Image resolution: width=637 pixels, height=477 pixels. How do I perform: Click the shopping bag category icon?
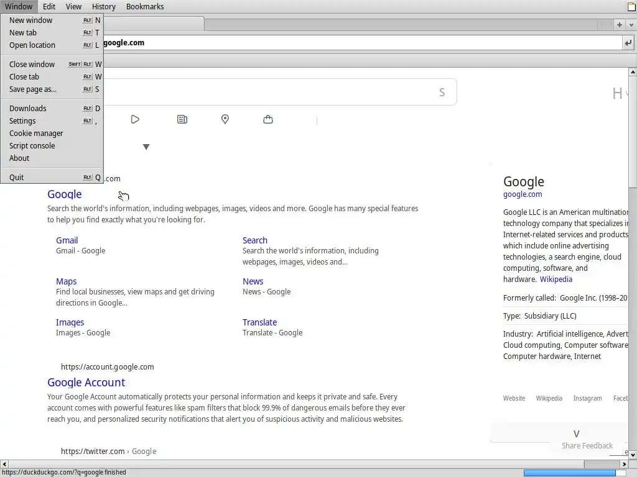[x=268, y=119]
